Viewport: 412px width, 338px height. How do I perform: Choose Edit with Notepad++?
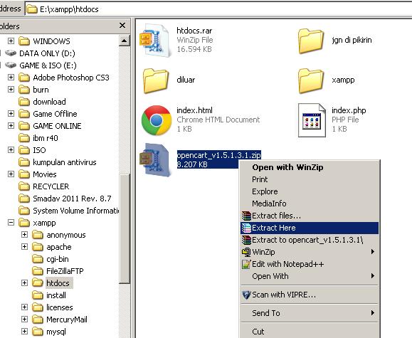(310, 264)
